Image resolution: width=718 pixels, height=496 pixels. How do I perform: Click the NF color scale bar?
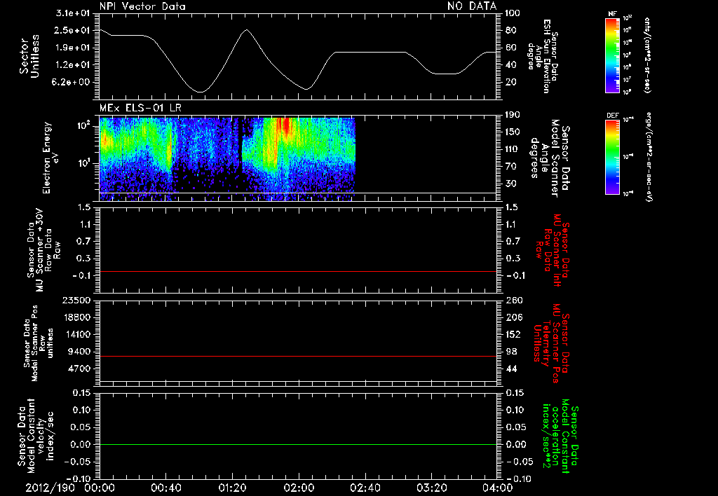point(612,55)
